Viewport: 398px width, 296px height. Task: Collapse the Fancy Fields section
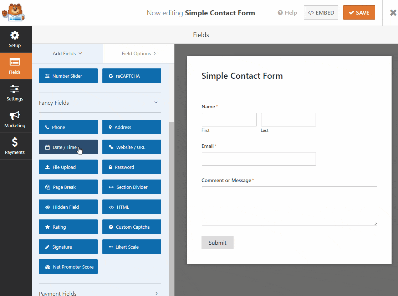tap(100, 103)
